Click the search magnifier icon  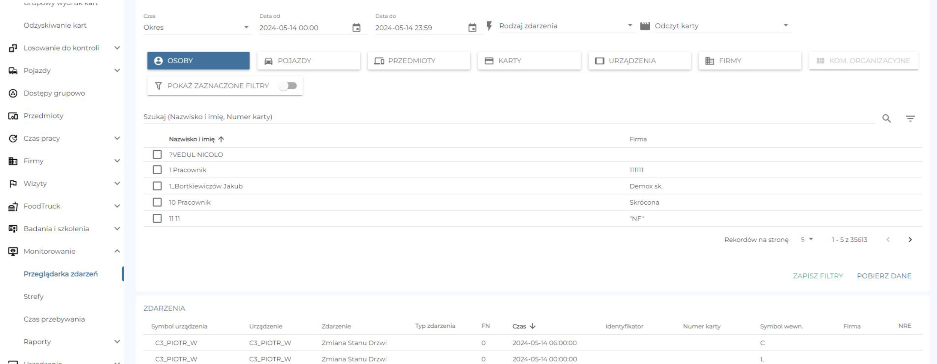(x=886, y=118)
